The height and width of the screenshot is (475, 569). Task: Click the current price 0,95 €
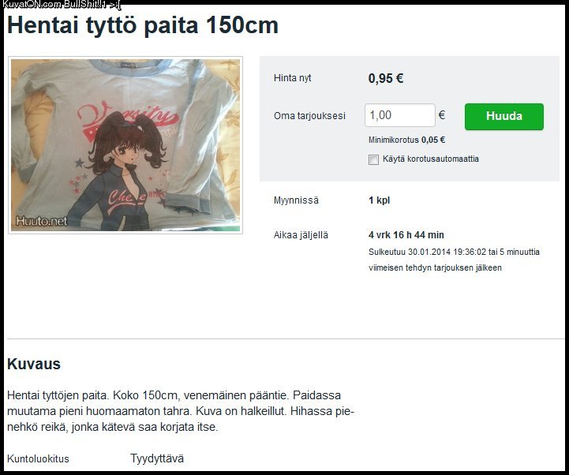pos(386,78)
